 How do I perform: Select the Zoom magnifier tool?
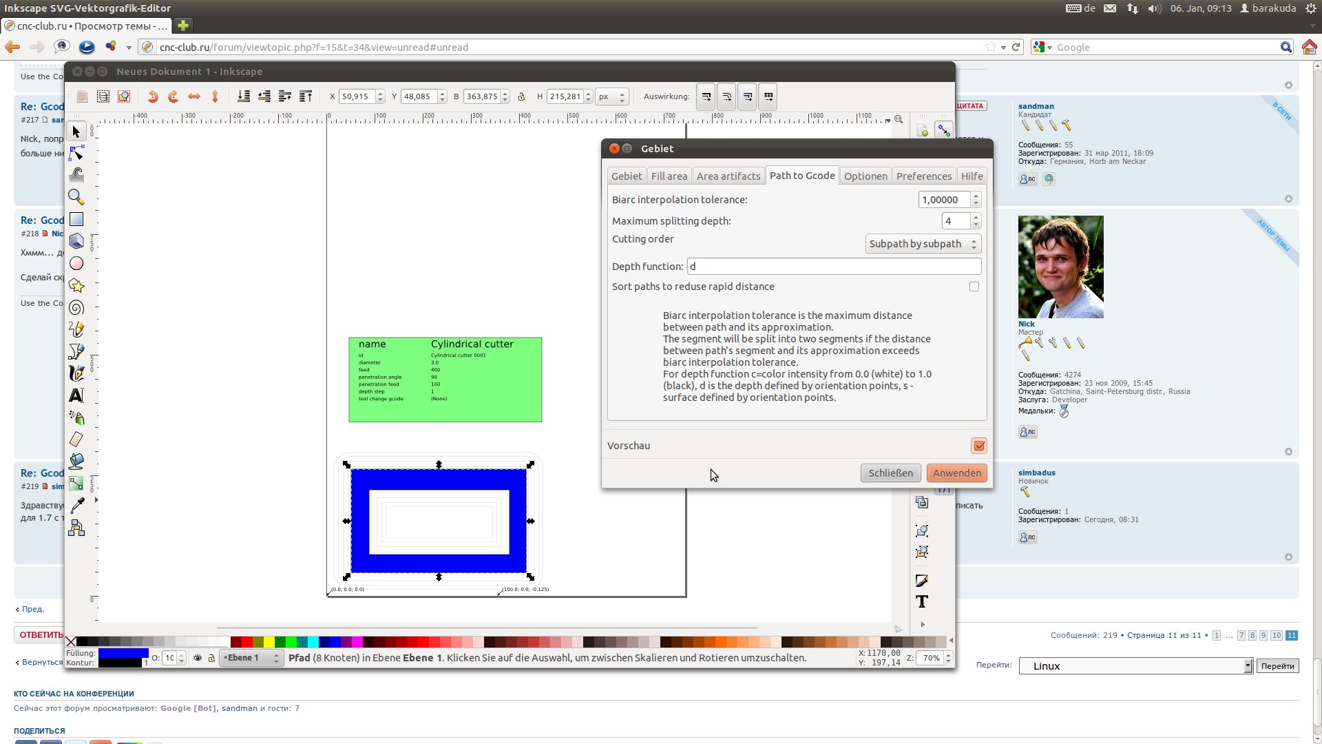click(x=76, y=197)
